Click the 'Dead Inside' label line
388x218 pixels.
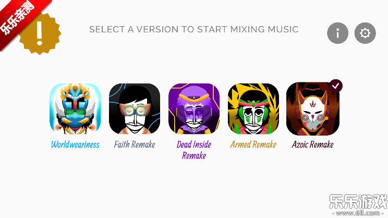tap(194, 144)
